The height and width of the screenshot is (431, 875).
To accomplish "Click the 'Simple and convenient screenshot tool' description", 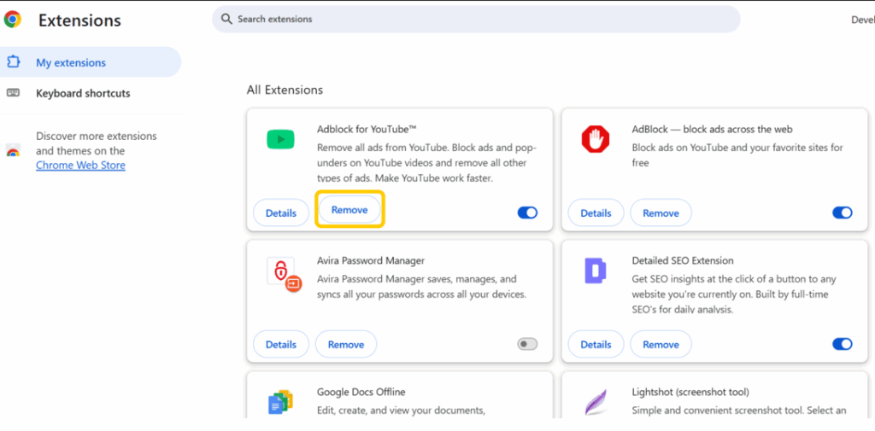I will tap(739, 411).
